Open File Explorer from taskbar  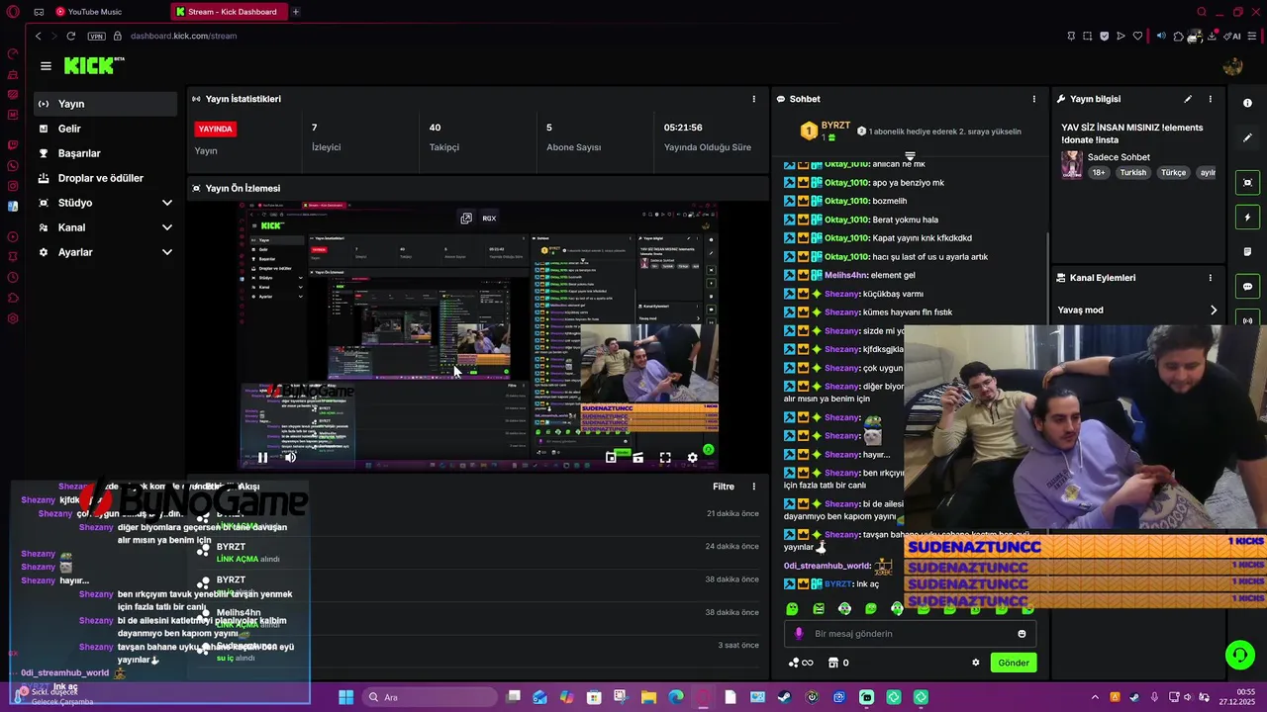648,697
